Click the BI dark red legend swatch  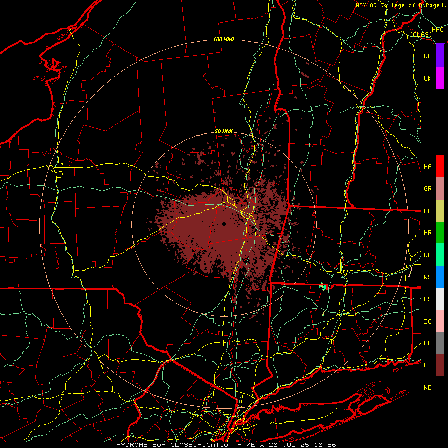pos(440,365)
